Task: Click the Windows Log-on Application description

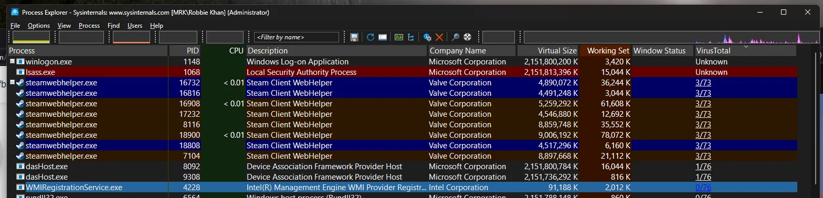Action: 298,62
